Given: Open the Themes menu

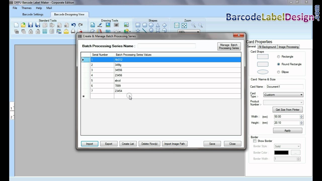Looking at the screenshot, I should (26, 8).
